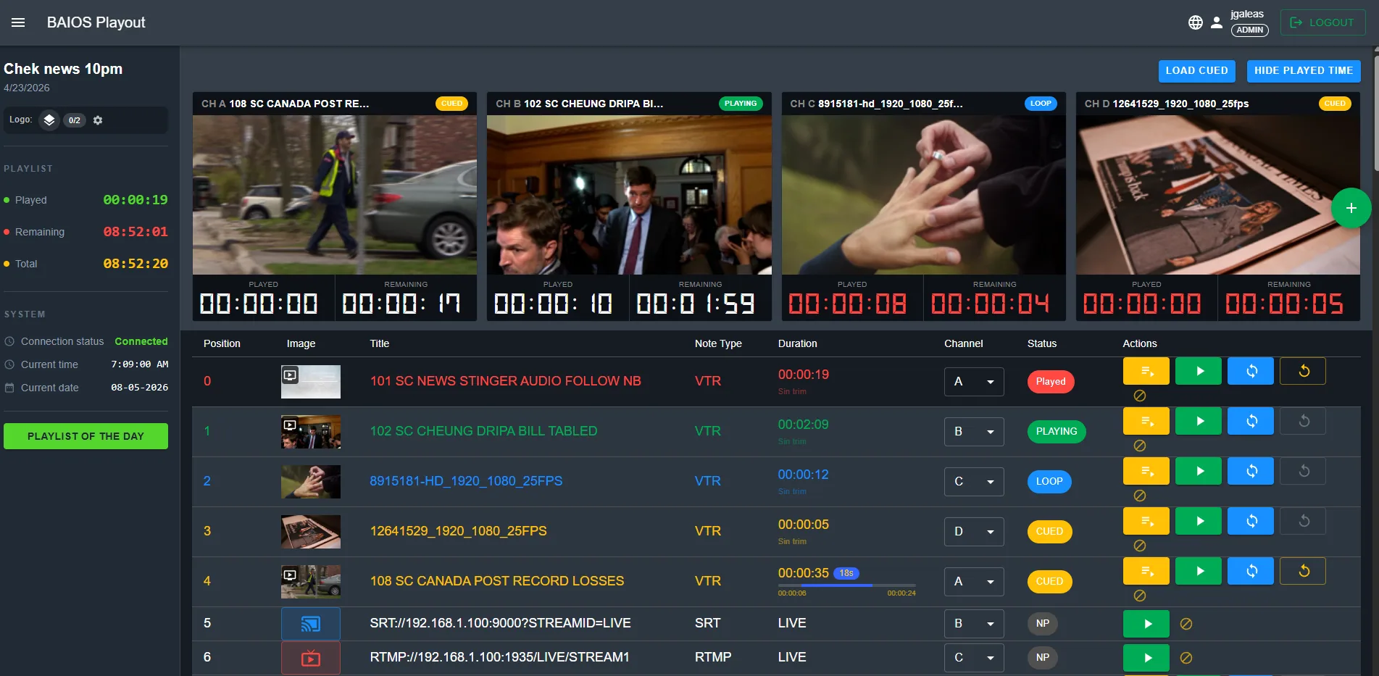Open channel dropdown for SRT row
Viewport: 1379px width, 676px height.
coord(974,624)
